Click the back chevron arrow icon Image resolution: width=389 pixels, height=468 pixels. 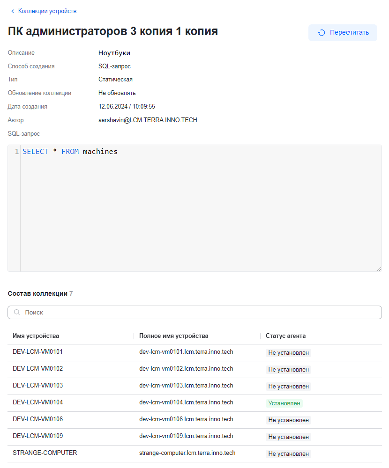(x=13, y=11)
